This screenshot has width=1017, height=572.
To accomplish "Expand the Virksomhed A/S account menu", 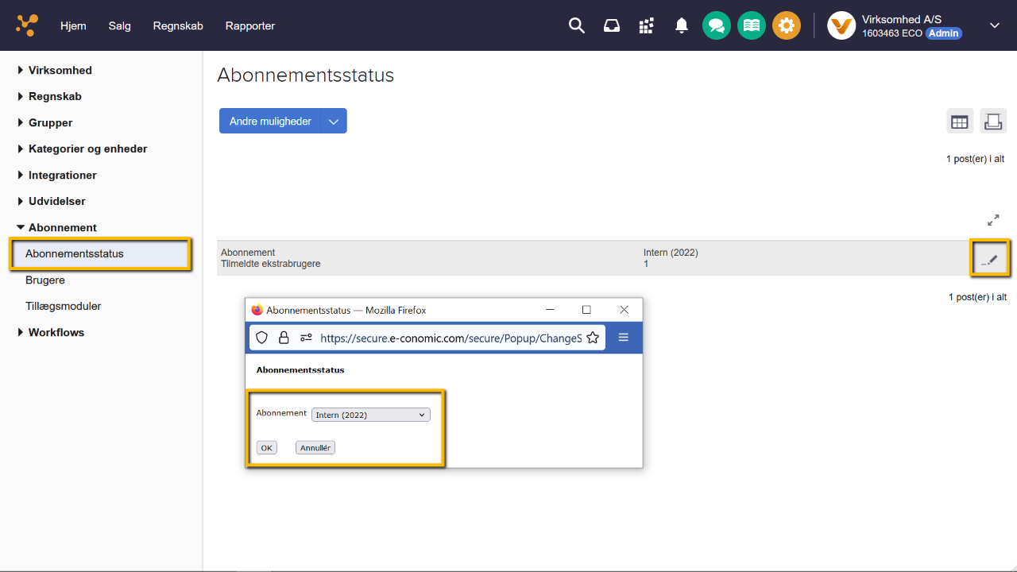I will 994,25.
